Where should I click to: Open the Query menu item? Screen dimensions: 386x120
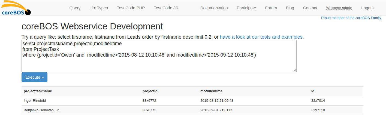pyautogui.click(x=75, y=8)
